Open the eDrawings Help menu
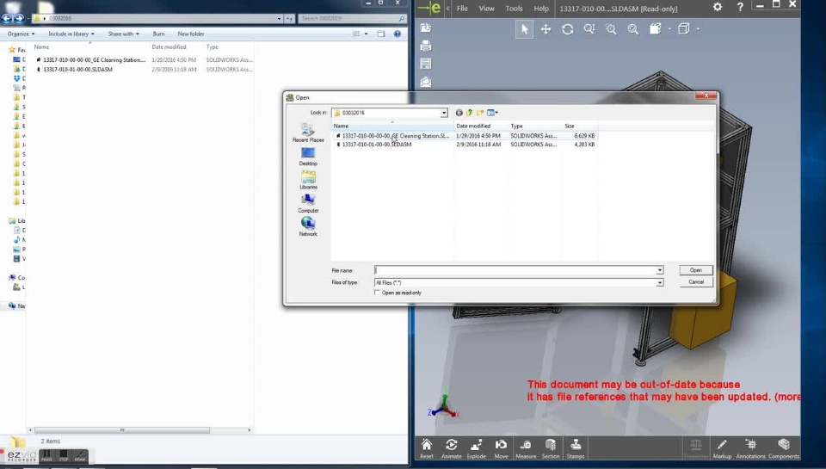The width and height of the screenshot is (826, 469). pos(541,9)
